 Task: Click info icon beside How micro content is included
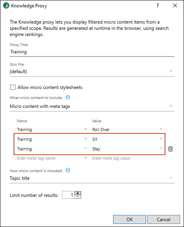68,170
